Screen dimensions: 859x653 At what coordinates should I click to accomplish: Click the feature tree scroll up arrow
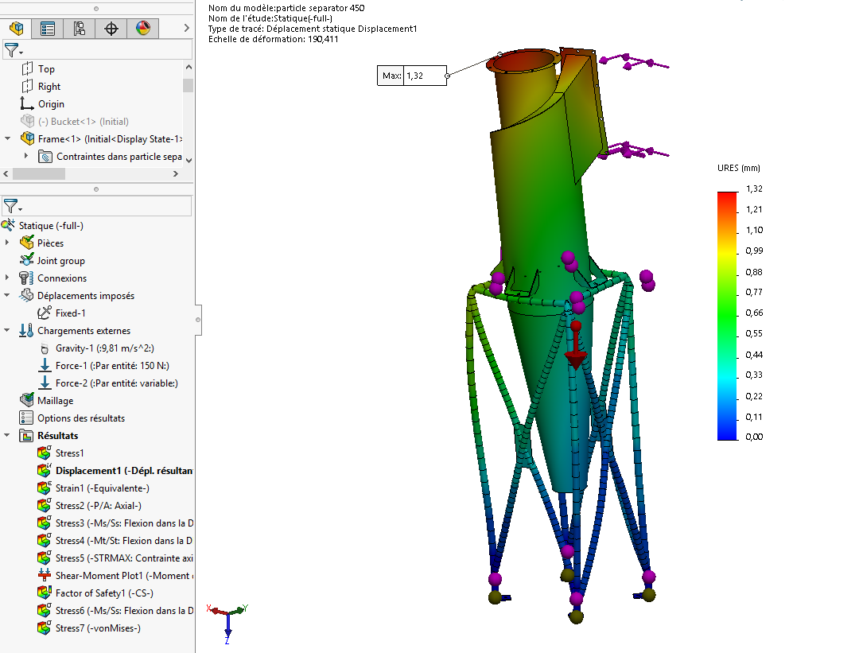tap(189, 67)
